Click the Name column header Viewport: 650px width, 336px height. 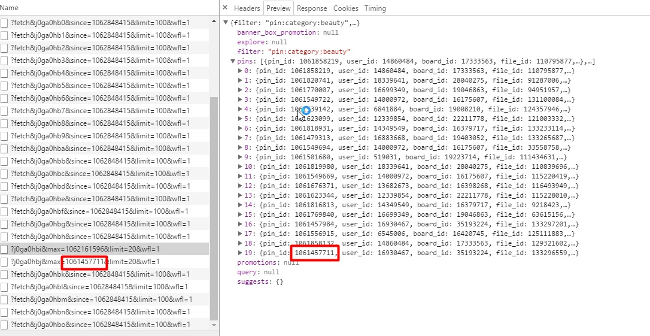(10, 8)
